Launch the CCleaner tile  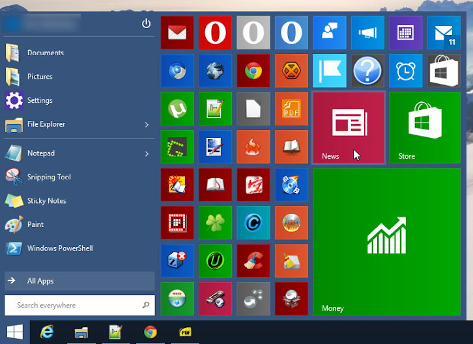(x=253, y=260)
